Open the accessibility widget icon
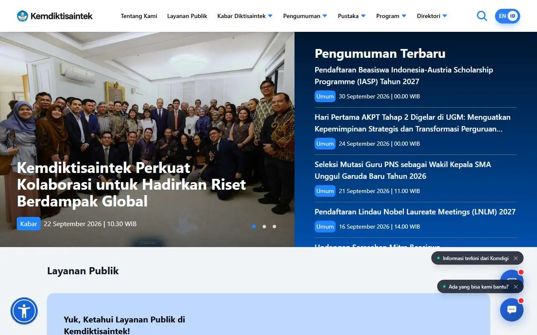Viewport: 537px width, 335px height. [x=24, y=311]
